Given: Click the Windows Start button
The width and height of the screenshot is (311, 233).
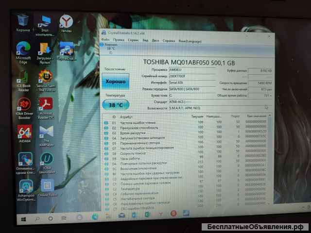Looking at the screenshot, I should (x=22, y=218).
